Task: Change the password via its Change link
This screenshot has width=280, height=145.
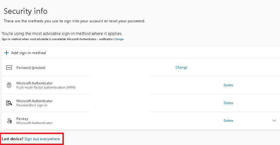Action: click(181, 67)
